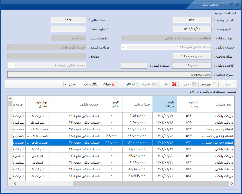
Task: Click the کارمزد بانکی fee field
Action: tap(192, 65)
